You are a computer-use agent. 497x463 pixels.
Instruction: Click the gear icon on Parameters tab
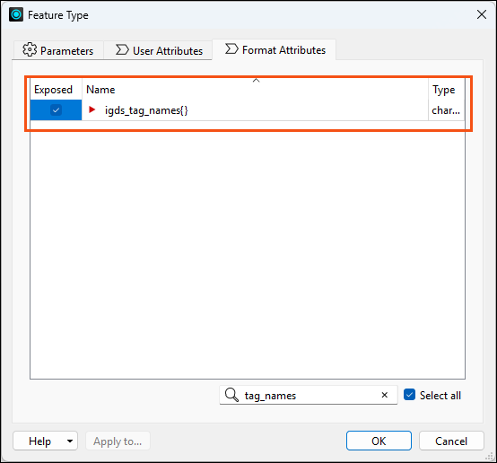point(30,49)
